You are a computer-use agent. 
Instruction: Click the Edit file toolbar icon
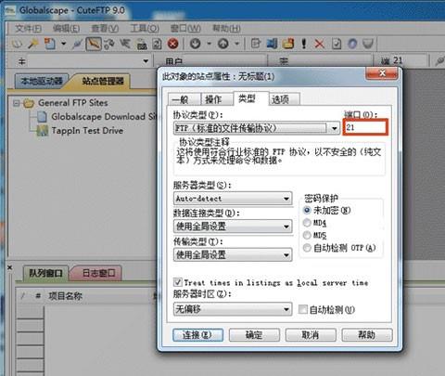coord(256,44)
